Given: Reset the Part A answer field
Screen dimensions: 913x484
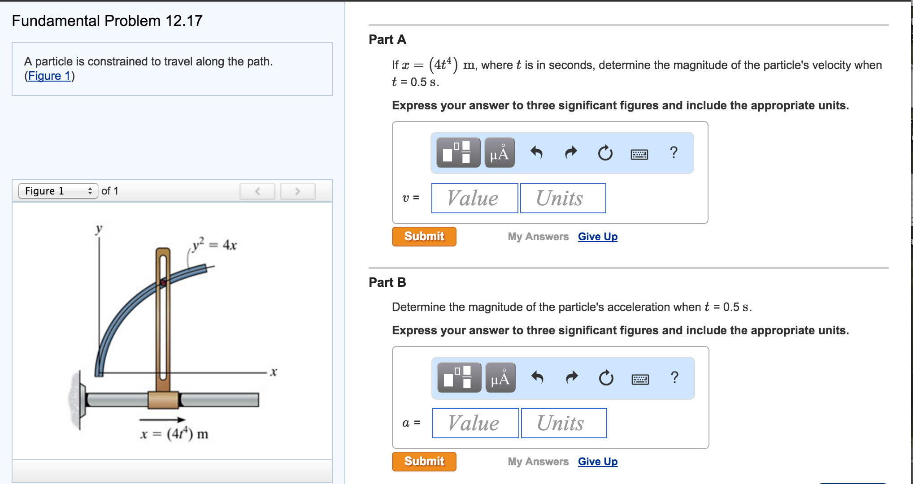Looking at the screenshot, I should point(605,153).
